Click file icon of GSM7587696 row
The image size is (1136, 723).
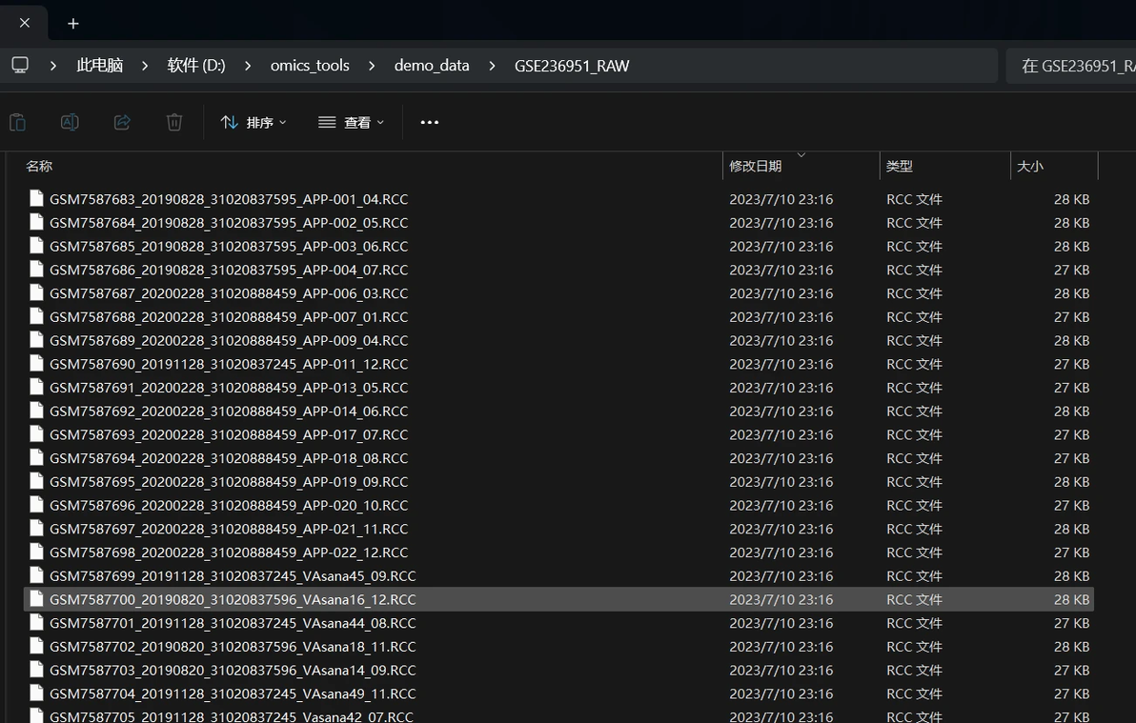pyautogui.click(x=36, y=504)
